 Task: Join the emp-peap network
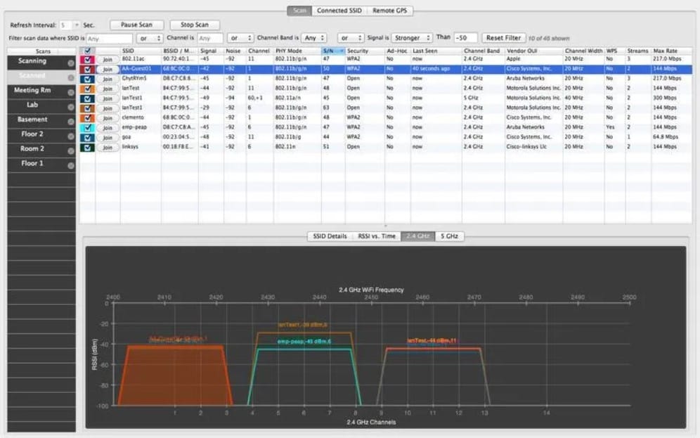(108, 128)
